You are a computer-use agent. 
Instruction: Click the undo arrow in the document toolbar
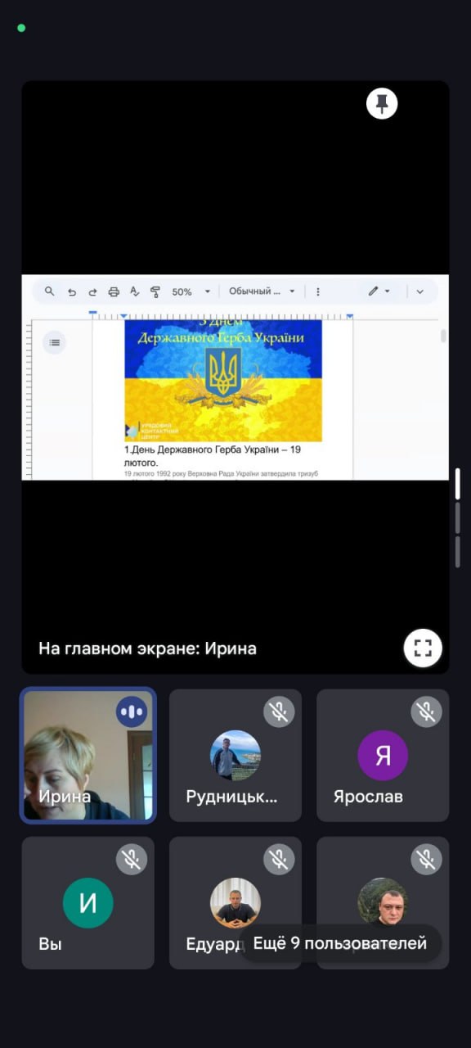[x=72, y=291]
